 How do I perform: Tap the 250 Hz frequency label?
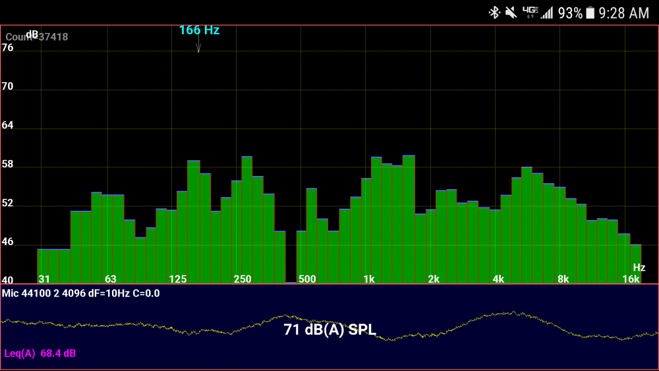click(243, 279)
